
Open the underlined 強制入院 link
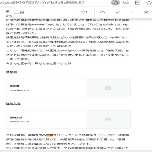pos(13,103)
